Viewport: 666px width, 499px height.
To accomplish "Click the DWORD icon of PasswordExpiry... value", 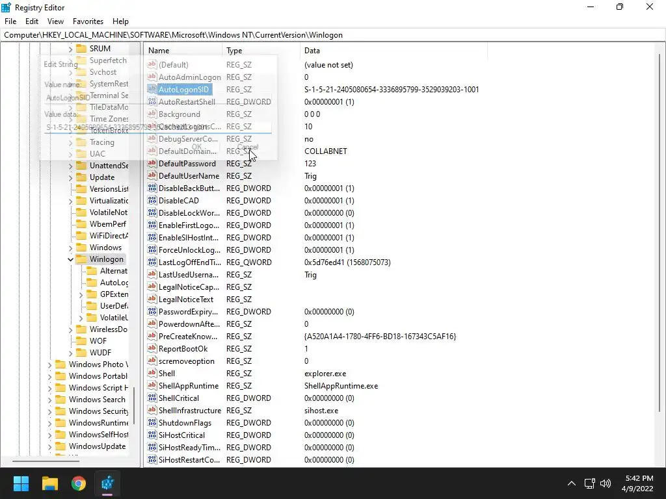I will pyautogui.click(x=152, y=311).
